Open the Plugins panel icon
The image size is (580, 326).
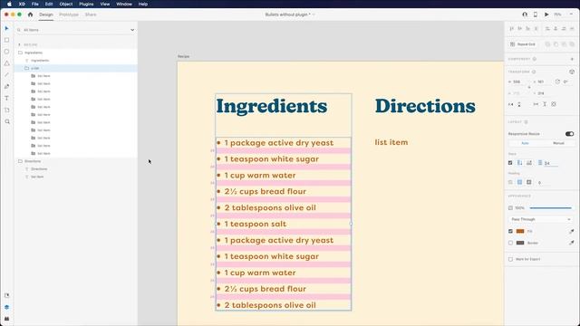pyautogui.click(x=6, y=318)
